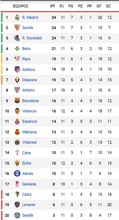Sort by the PT column header

(x=53, y=6)
